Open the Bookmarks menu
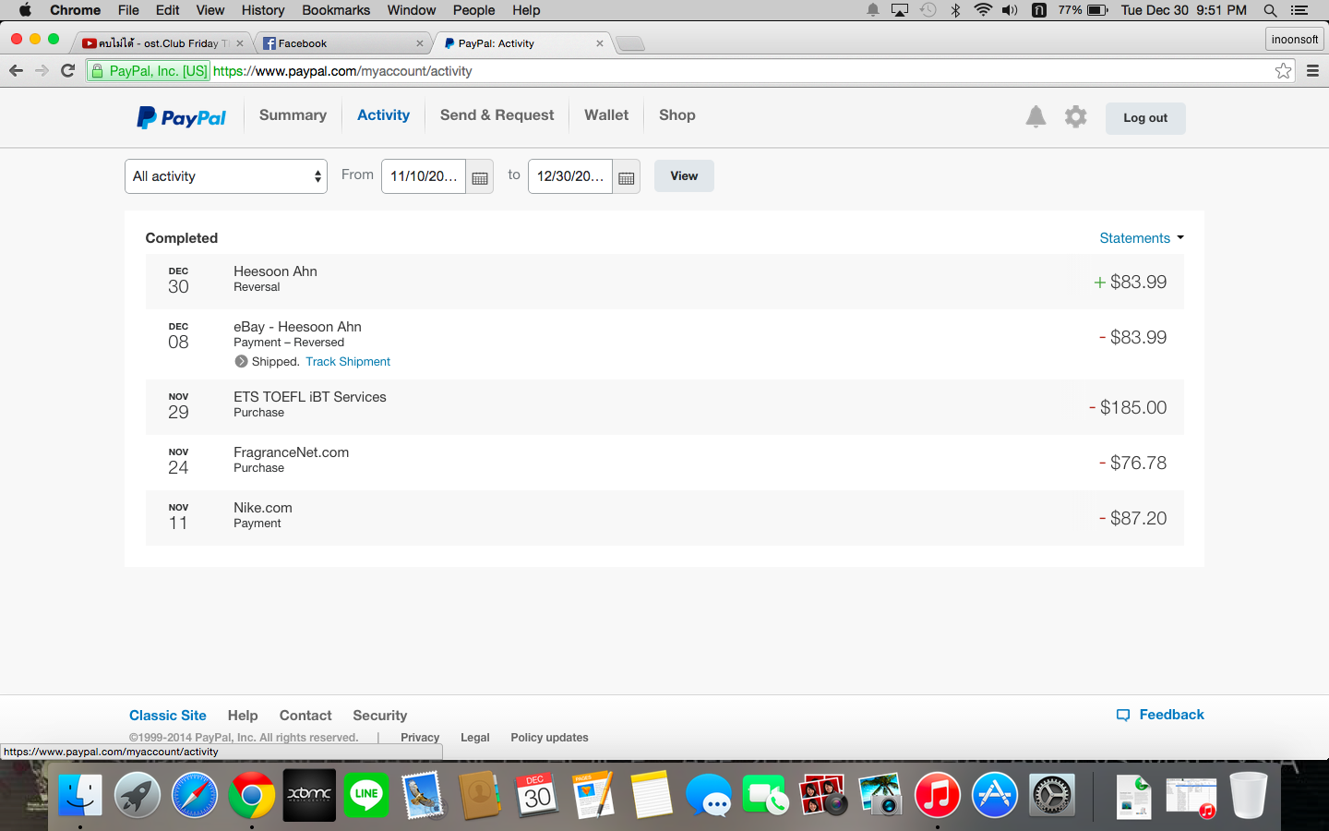 [x=336, y=10]
